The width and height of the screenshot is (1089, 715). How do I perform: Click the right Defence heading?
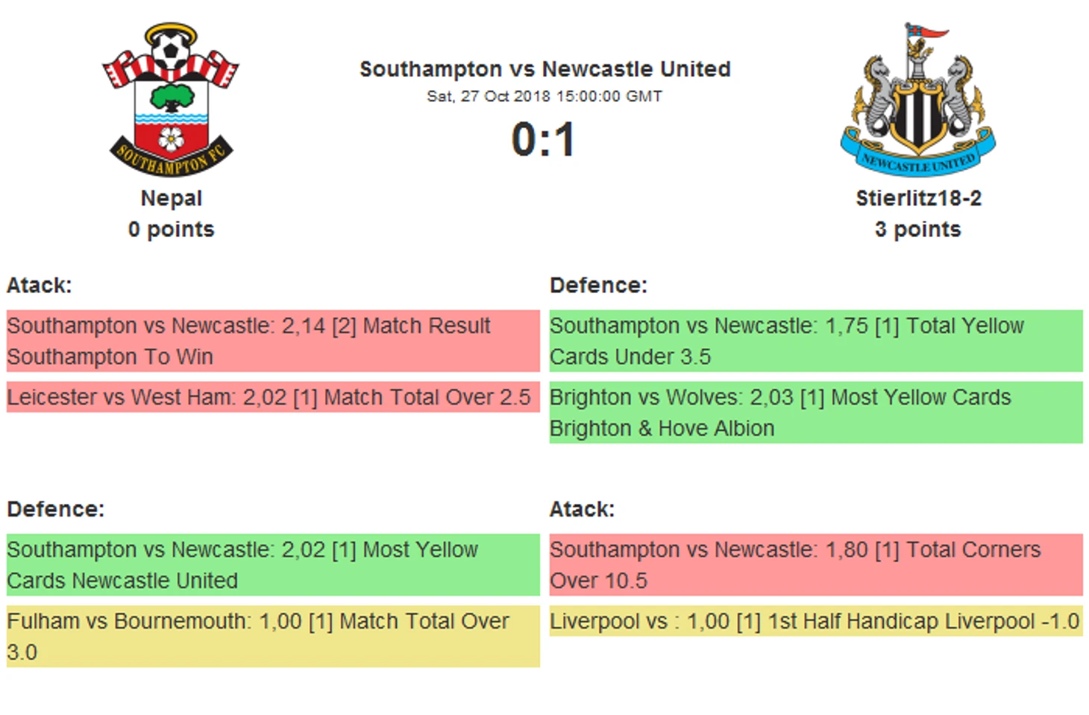pos(598,286)
